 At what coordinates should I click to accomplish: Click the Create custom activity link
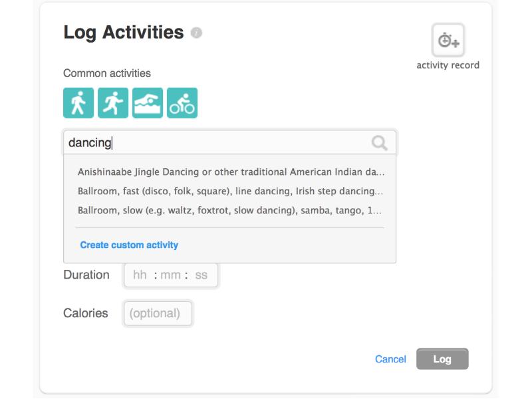[x=129, y=245]
